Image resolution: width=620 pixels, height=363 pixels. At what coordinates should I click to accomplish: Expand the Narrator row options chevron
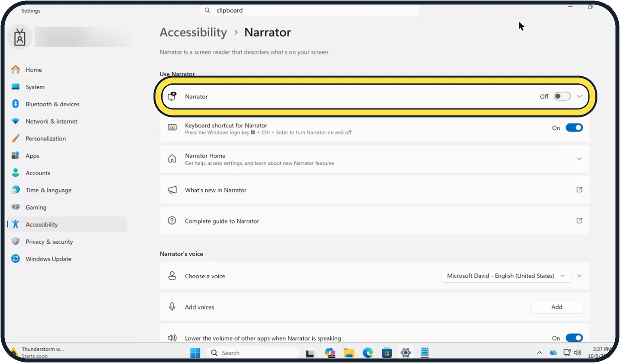click(x=580, y=96)
